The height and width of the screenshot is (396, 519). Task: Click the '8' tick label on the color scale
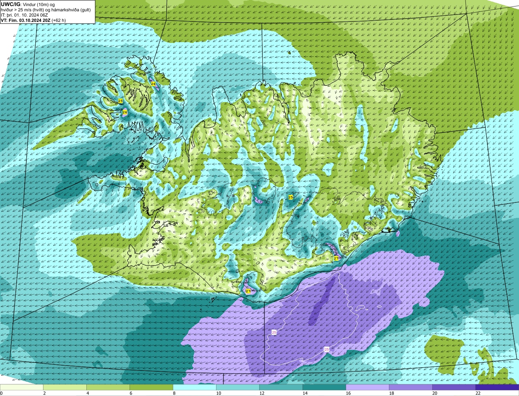point(174,393)
